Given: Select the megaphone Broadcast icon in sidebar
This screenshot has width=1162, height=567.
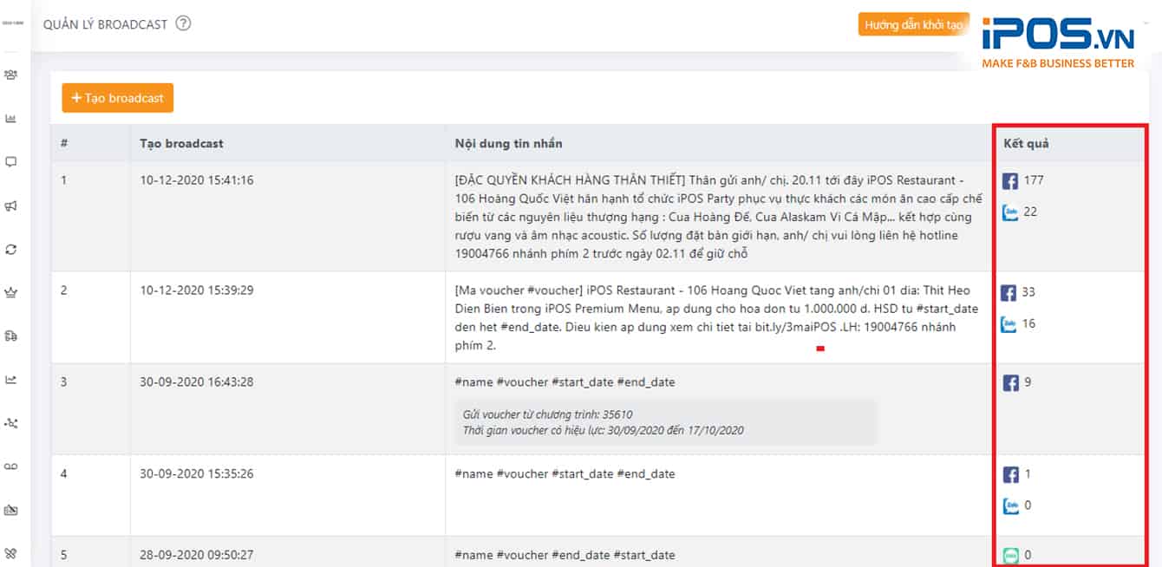Looking at the screenshot, I should pyautogui.click(x=10, y=206).
